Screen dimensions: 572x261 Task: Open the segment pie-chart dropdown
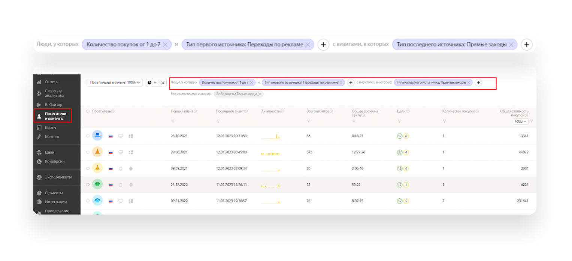point(152,82)
